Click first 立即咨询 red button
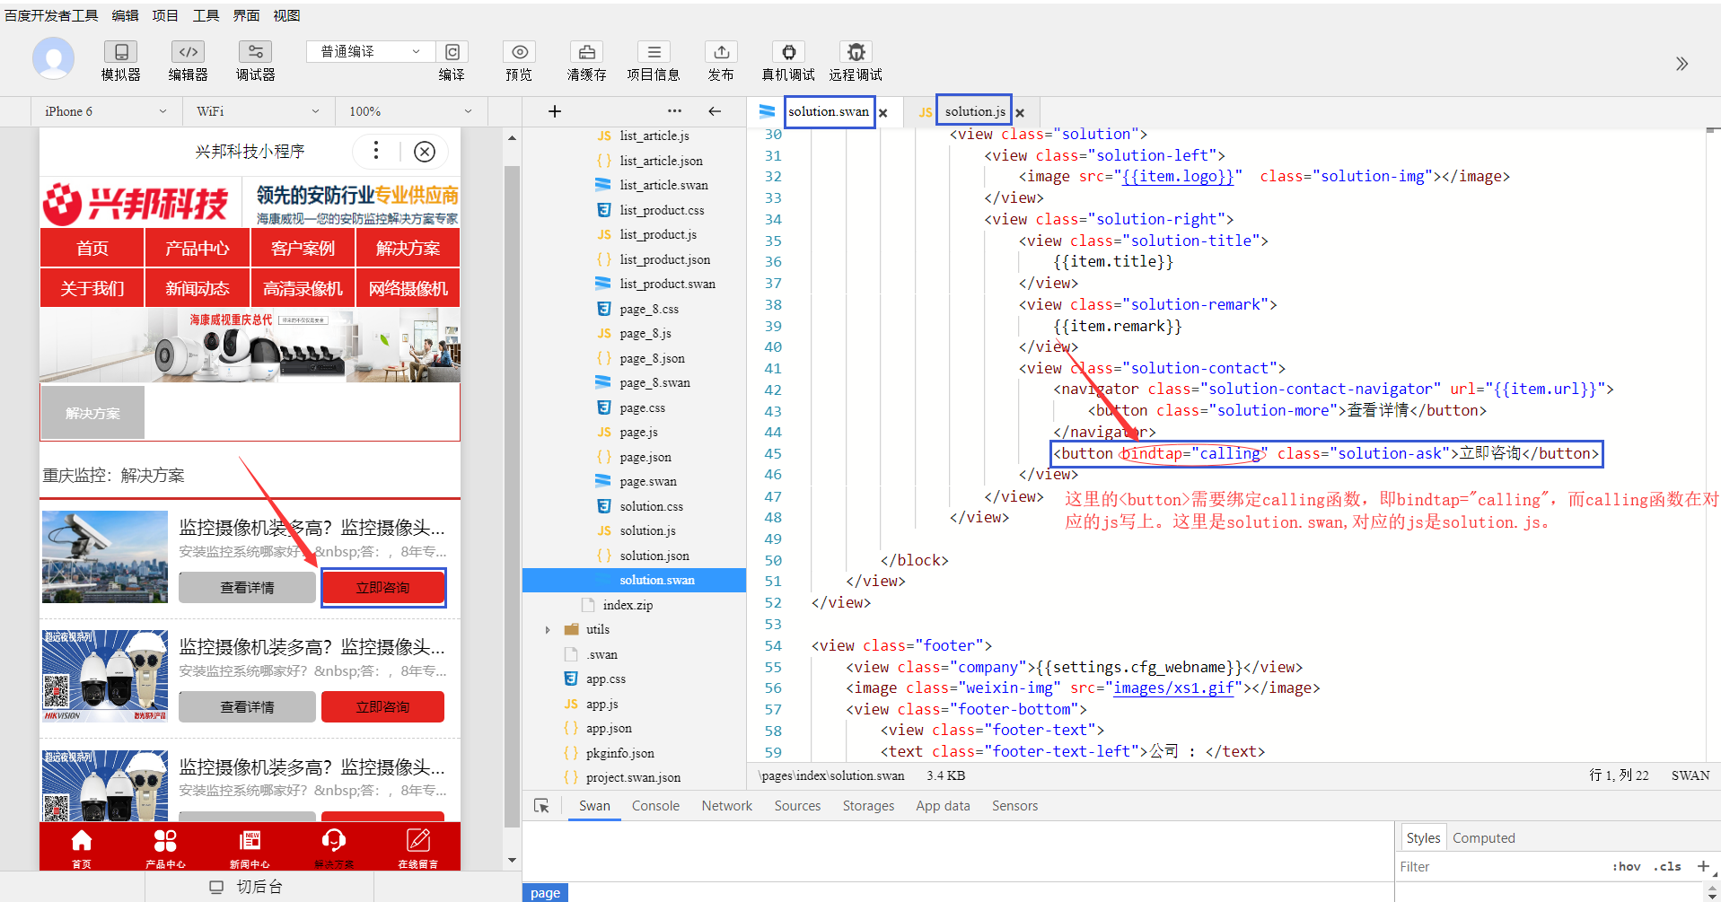The width and height of the screenshot is (1721, 902). pos(383,588)
